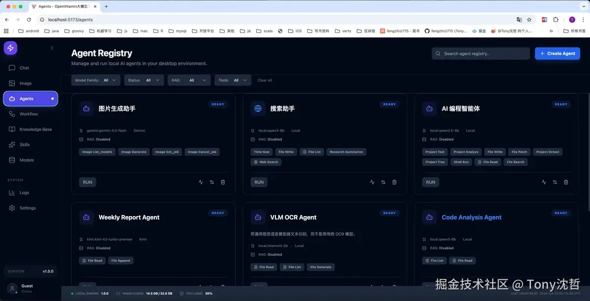The height and width of the screenshot is (301, 590).
Task: View activity icon of 搜索助手
Action: pyautogui.click(x=372, y=182)
